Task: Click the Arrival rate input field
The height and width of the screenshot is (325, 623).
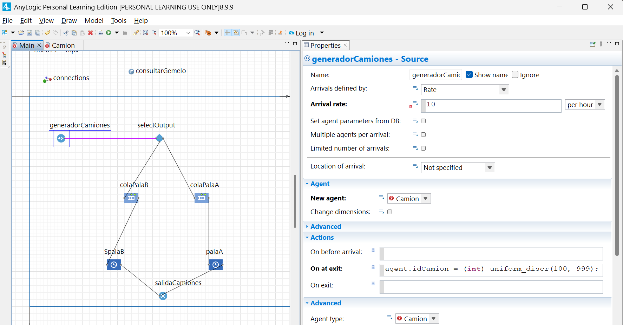Action: 491,106
